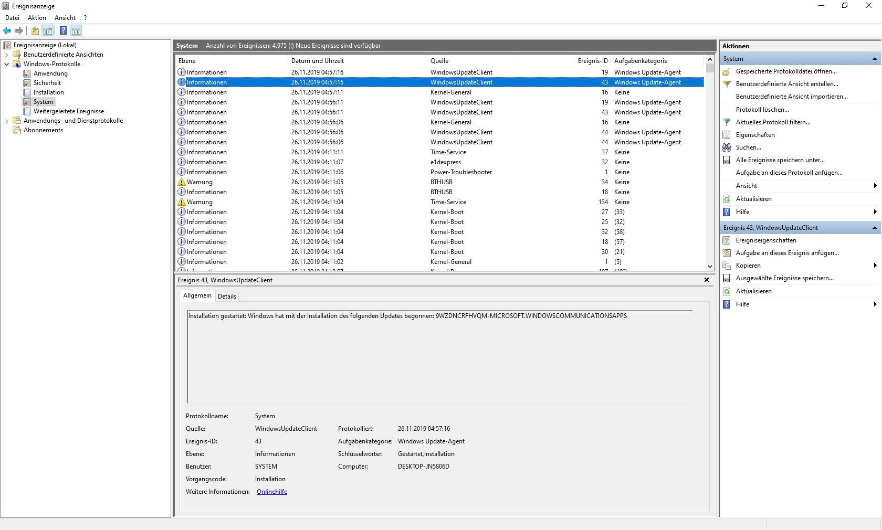Click the funnel icon for Aktuelles Protokoll filtern
882x530 pixels.
pyautogui.click(x=727, y=122)
